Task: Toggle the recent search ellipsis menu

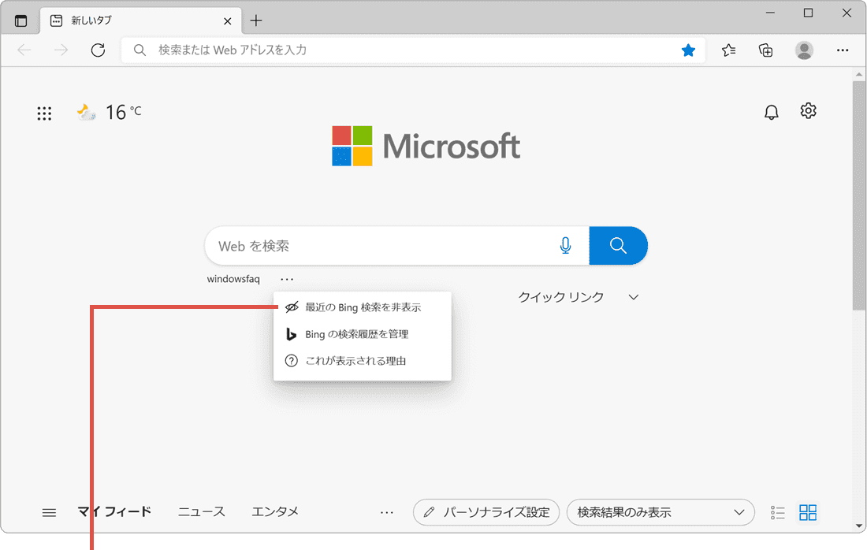Action: point(287,279)
